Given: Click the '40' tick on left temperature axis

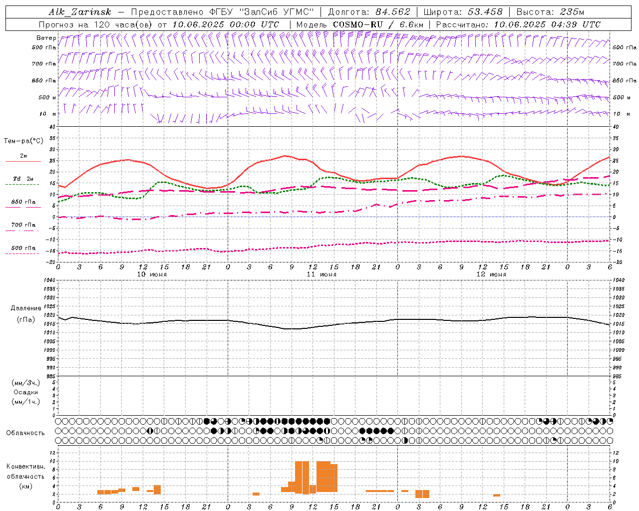Looking at the screenshot, I should pos(52,127).
